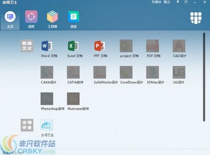Select the Illustrator软件 icon
The height and width of the screenshot is (155, 210).
pyautogui.click(x=73, y=99)
